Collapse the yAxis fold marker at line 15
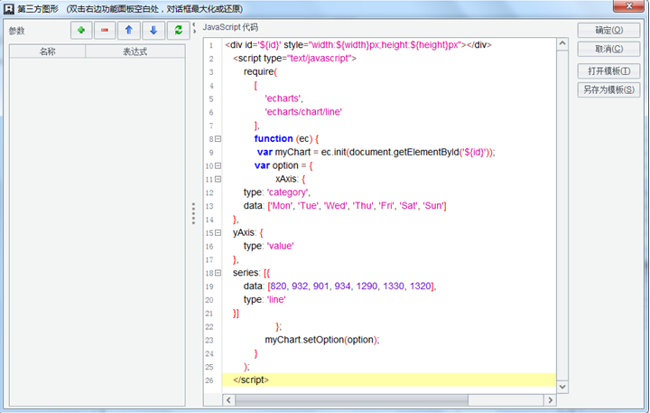The image size is (650, 413). [x=218, y=233]
